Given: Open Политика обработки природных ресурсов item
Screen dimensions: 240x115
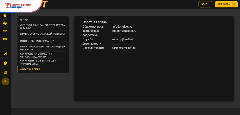Looking at the screenshot, I should pyautogui.click(x=43, y=48).
